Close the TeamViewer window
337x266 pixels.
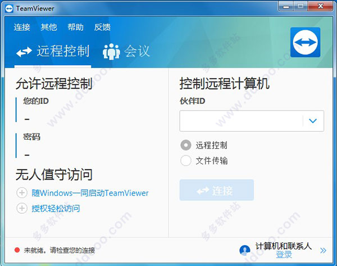coord(320,6)
